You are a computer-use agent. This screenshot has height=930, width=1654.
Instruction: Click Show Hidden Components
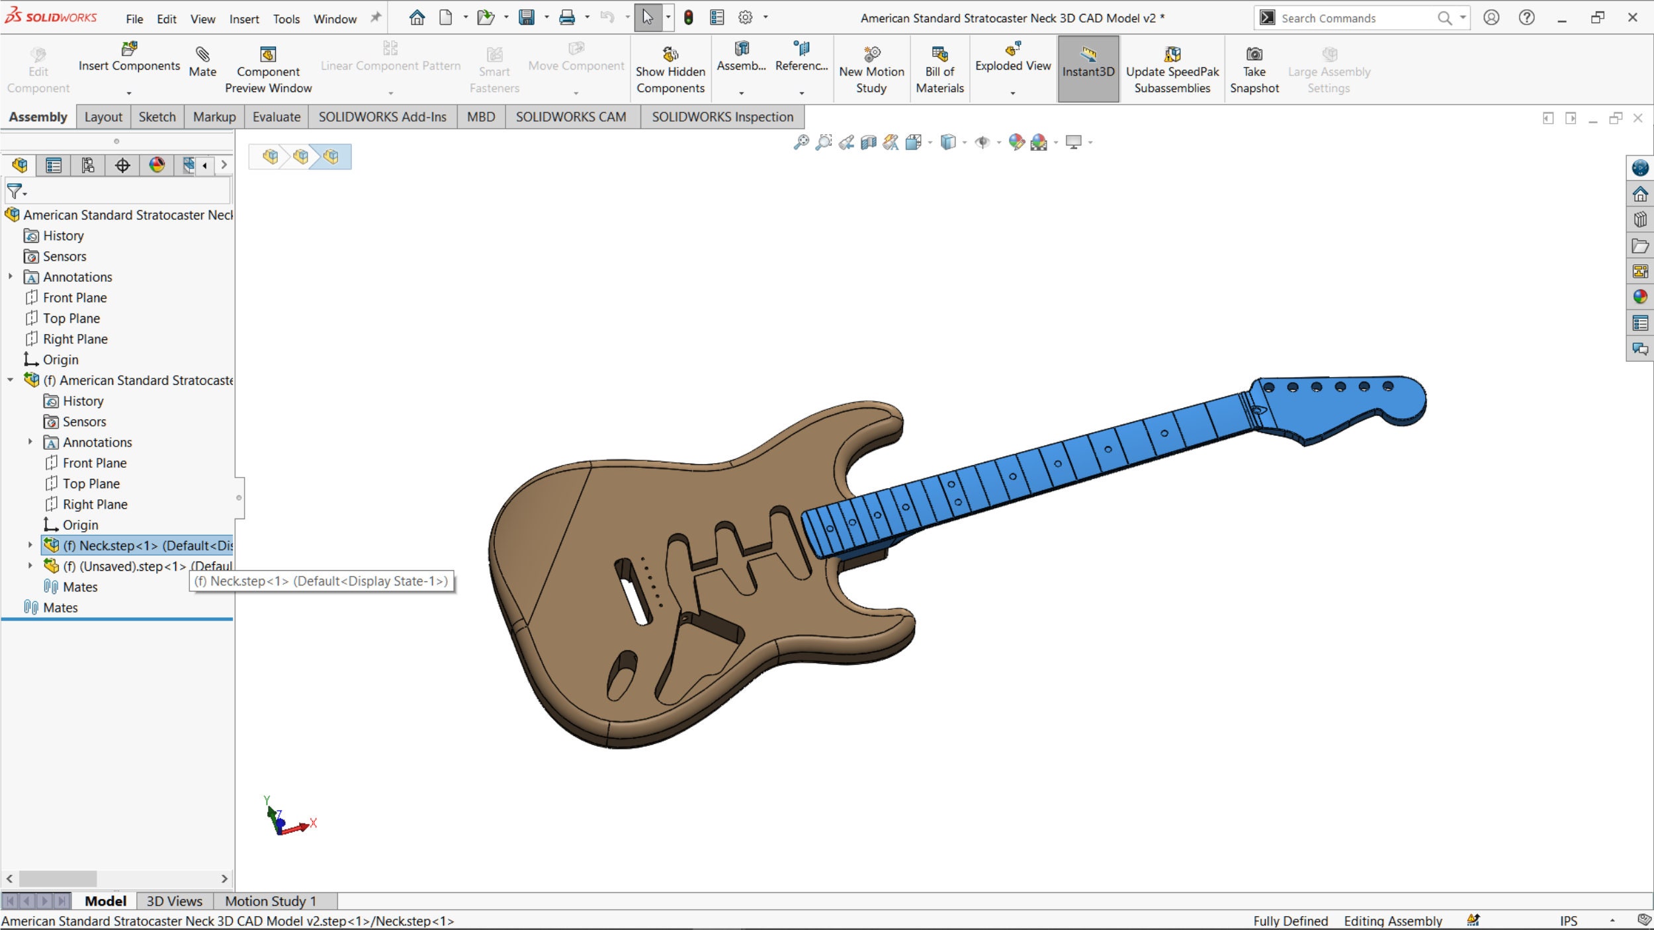[x=670, y=70]
